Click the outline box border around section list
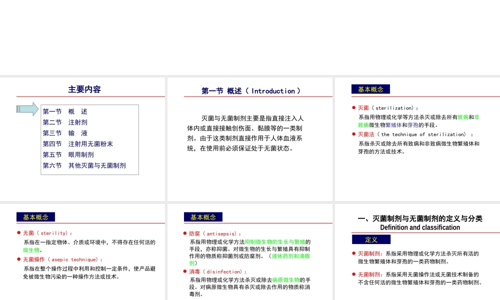 [89, 104]
